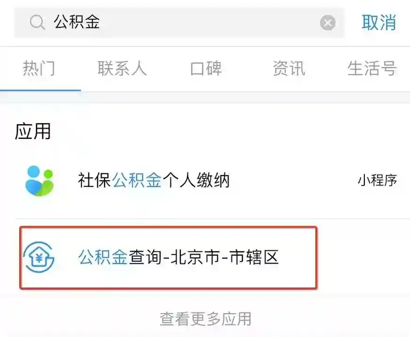This screenshot has height=337, width=410.
Task: Tap the 应用 section heading
Action: click(32, 131)
